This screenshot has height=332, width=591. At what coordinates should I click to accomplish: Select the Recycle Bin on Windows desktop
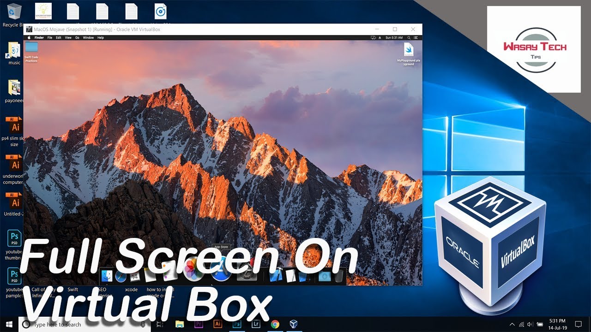14,15
